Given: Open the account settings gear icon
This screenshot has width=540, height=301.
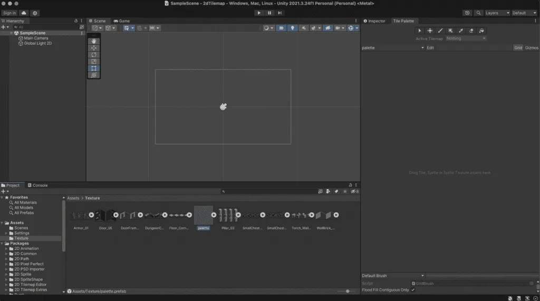Looking at the screenshot, I should (35, 13).
